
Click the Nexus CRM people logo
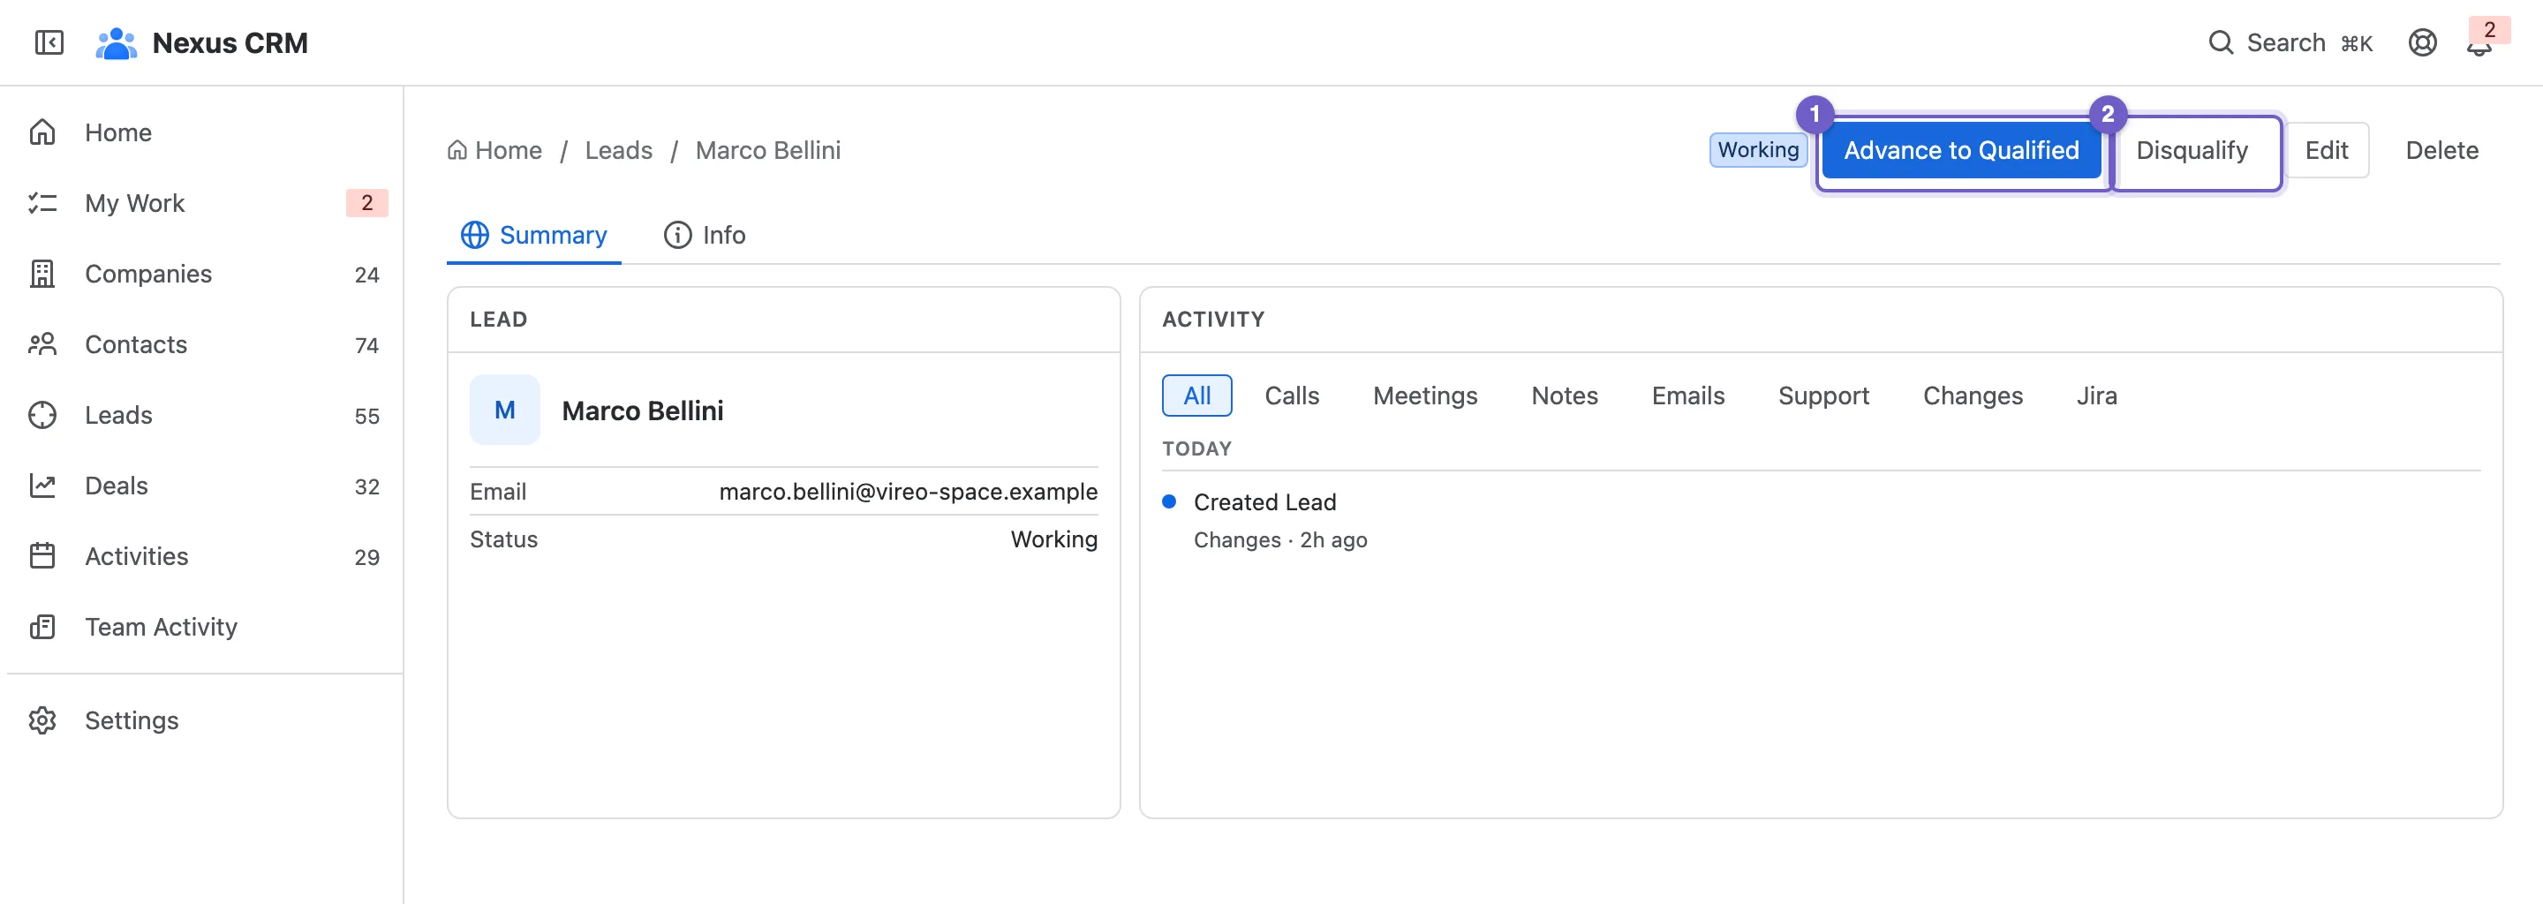pyautogui.click(x=116, y=42)
